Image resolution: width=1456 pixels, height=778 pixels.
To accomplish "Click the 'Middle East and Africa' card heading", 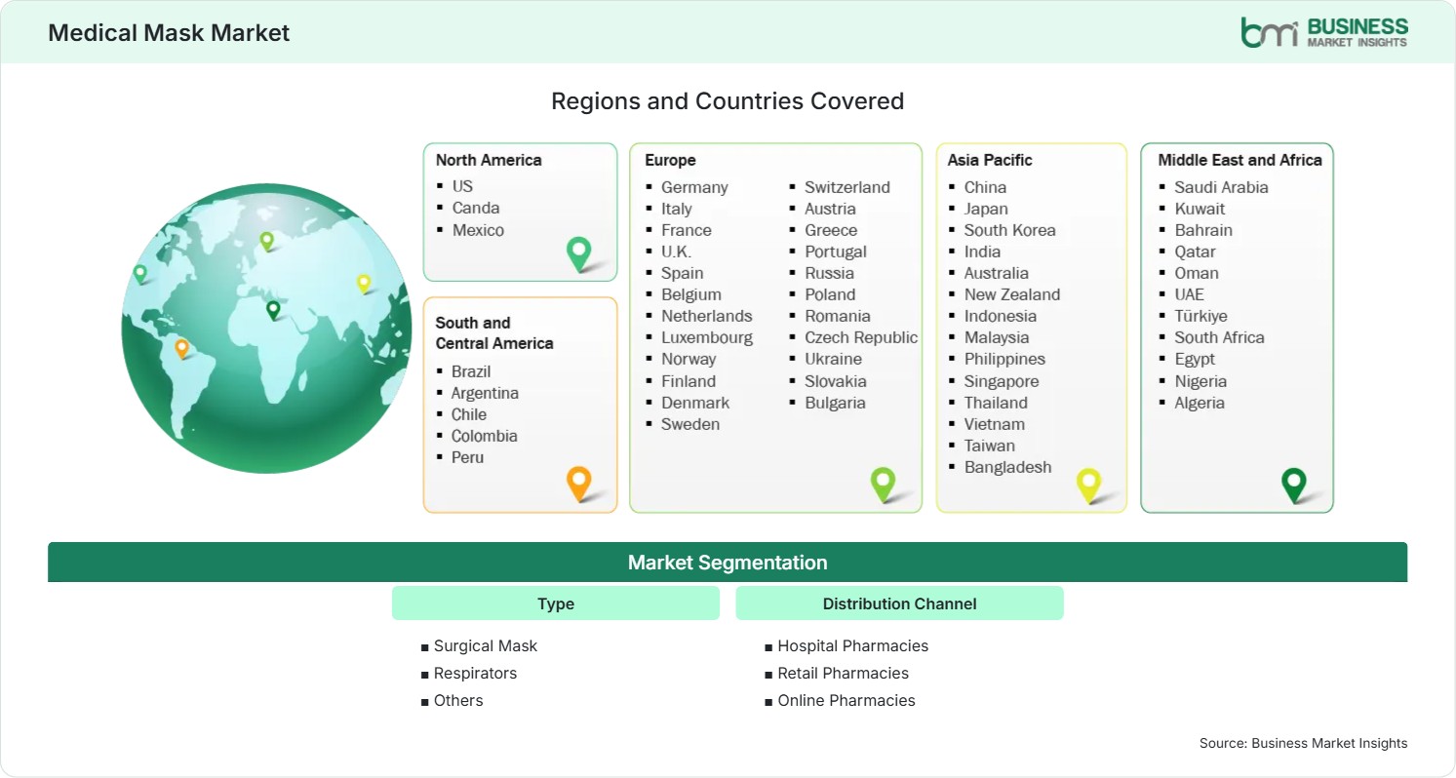I will (1240, 160).
